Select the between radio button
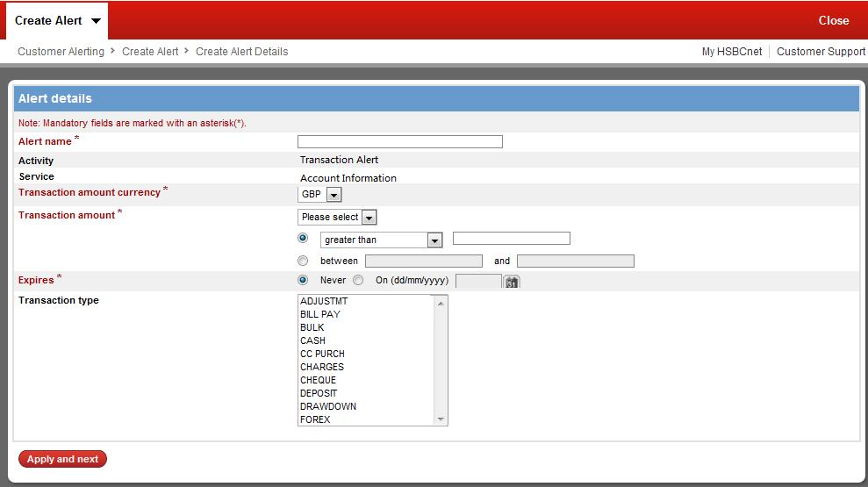The height and width of the screenshot is (487, 868). point(303,261)
